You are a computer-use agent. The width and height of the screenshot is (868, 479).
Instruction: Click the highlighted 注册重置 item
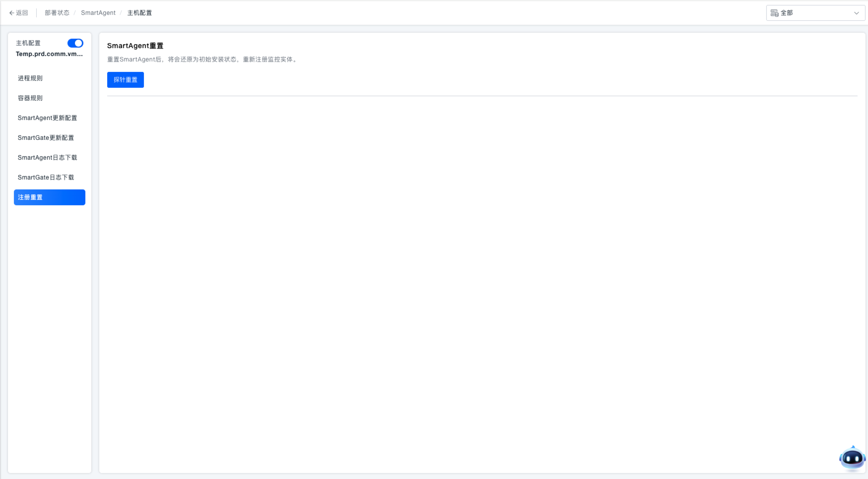click(49, 197)
